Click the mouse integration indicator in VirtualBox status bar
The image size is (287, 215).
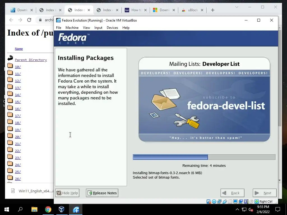251,202
